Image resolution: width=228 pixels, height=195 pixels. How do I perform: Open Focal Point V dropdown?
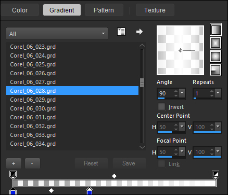coord(218,151)
